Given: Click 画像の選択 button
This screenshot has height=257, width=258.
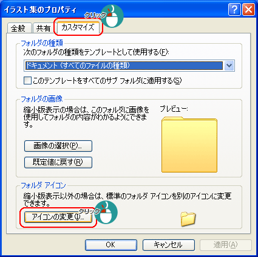Looking at the screenshot, I should [x=58, y=146].
